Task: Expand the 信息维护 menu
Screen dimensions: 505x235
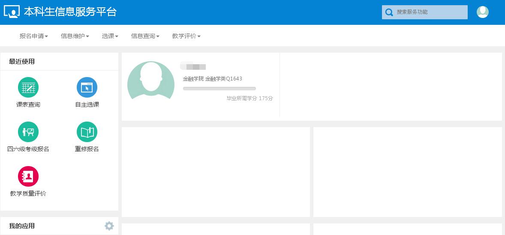Action: (75, 36)
